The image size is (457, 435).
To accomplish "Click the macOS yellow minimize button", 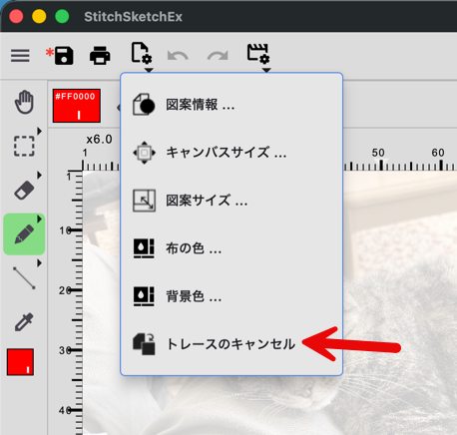I will [x=39, y=16].
